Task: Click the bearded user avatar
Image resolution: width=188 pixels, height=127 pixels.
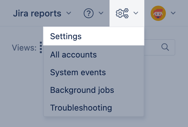Action: click(158, 13)
